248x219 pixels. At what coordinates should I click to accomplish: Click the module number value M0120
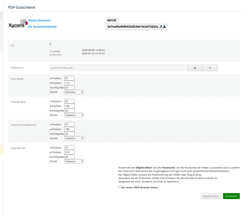(112, 20)
